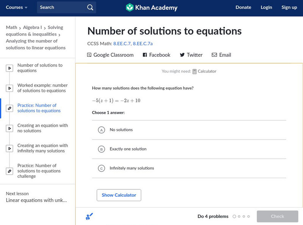Go to Algebra I breadcrumb
This screenshot has width=303, height=225.
(x=32, y=28)
